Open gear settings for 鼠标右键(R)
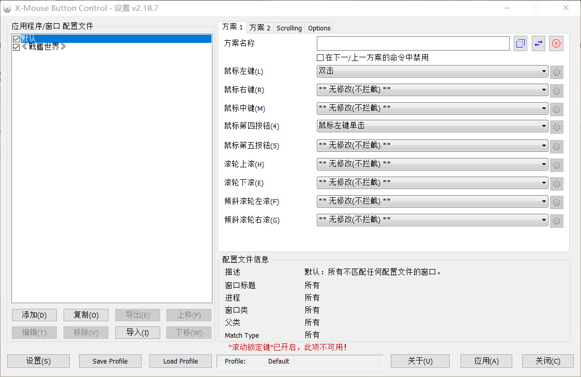This screenshot has width=581, height=377. 557,91
